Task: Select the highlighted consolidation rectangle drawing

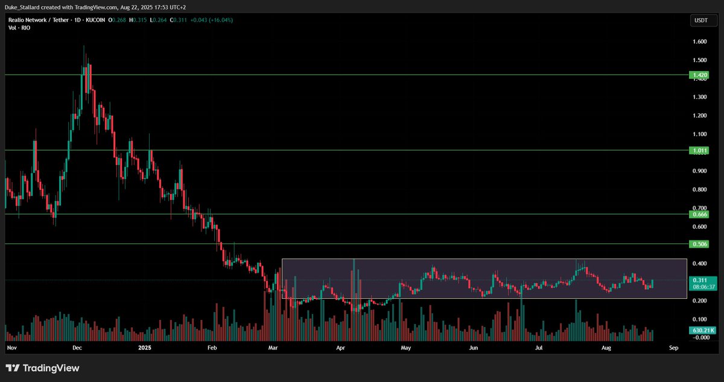Action: coord(483,278)
